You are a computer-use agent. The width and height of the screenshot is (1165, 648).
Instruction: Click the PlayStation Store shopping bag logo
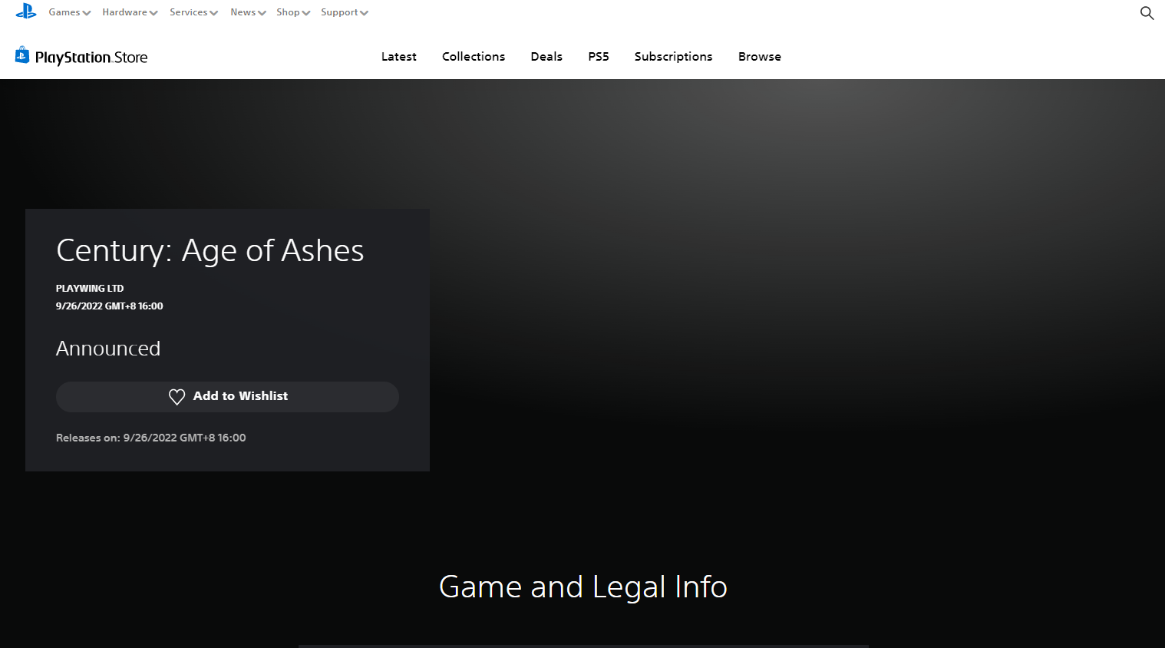pos(22,55)
